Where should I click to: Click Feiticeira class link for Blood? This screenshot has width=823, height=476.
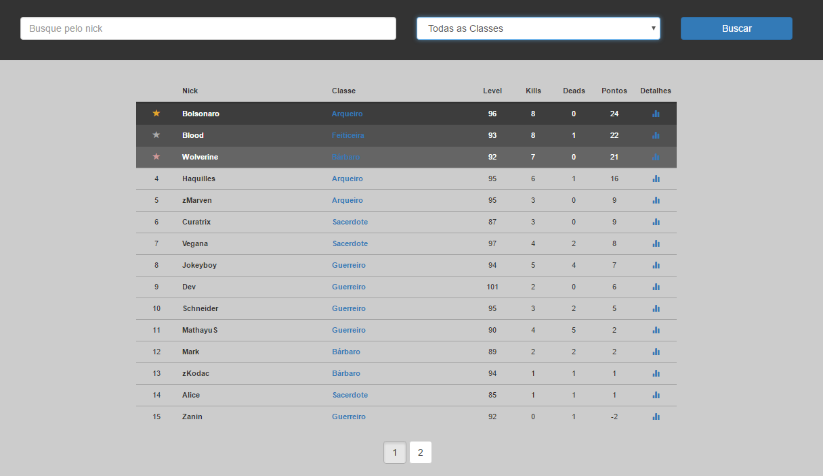[347, 135]
